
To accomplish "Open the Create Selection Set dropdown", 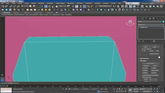I will [x=105, y=6].
